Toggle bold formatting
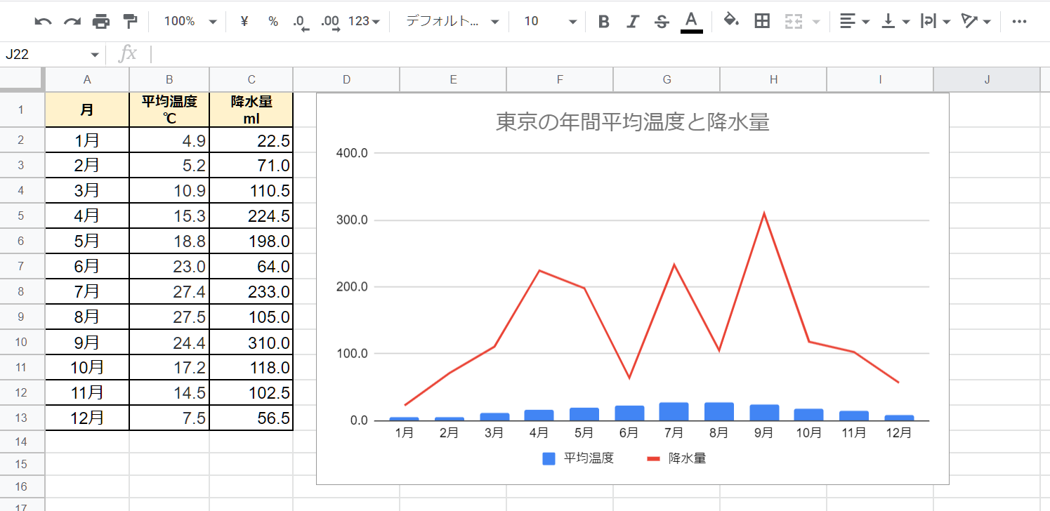The image size is (1050, 511). pos(603,22)
